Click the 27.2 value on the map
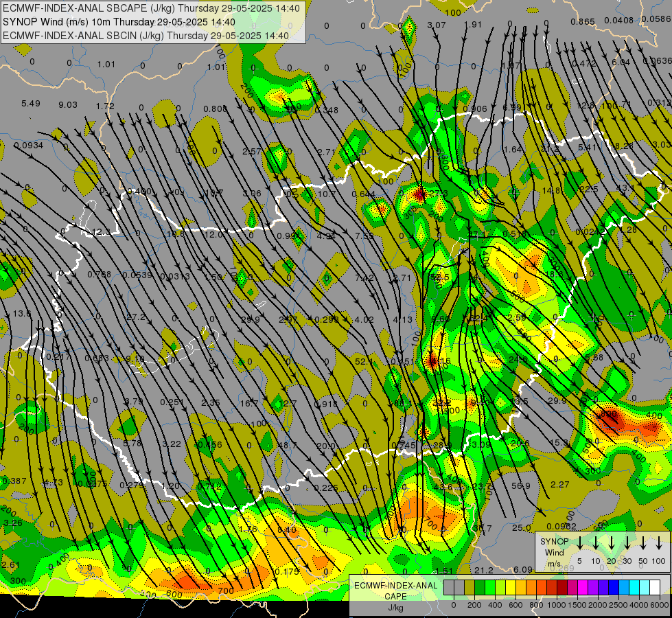 point(136,317)
